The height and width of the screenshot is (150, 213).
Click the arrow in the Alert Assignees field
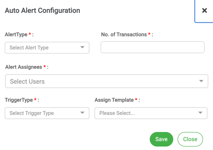[x=201, y=81]
